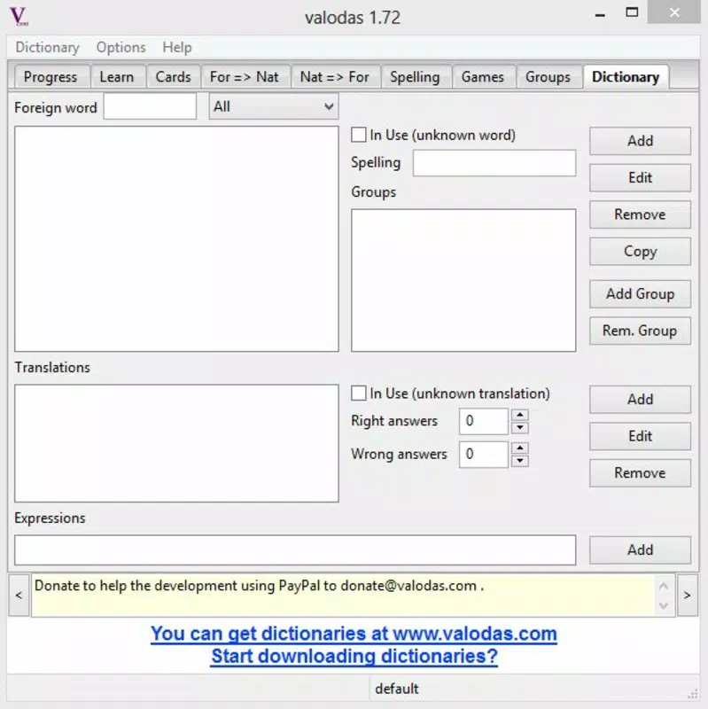This screenshot has width=708, height=709.
Task: Click the Copy button
Action: [x=640, y=252]
